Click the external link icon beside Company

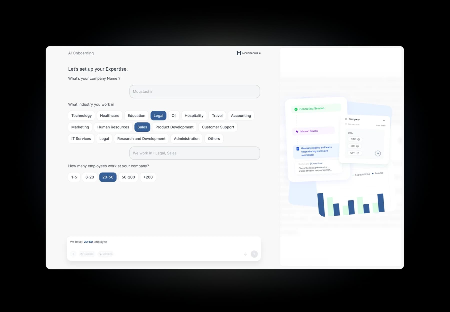coord(346,119)
